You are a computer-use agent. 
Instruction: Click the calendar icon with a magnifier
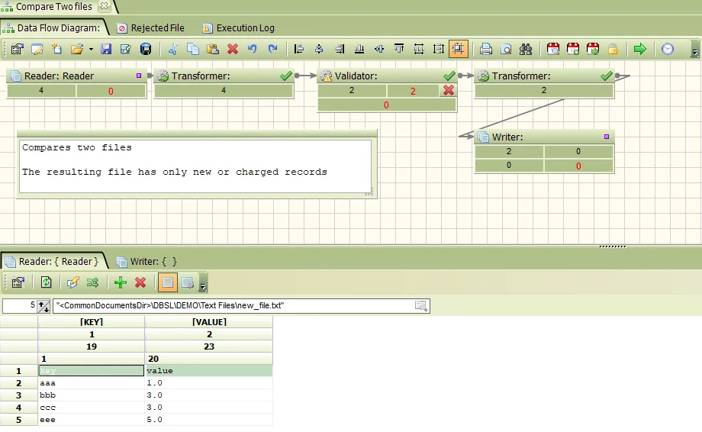pos(553,49)
